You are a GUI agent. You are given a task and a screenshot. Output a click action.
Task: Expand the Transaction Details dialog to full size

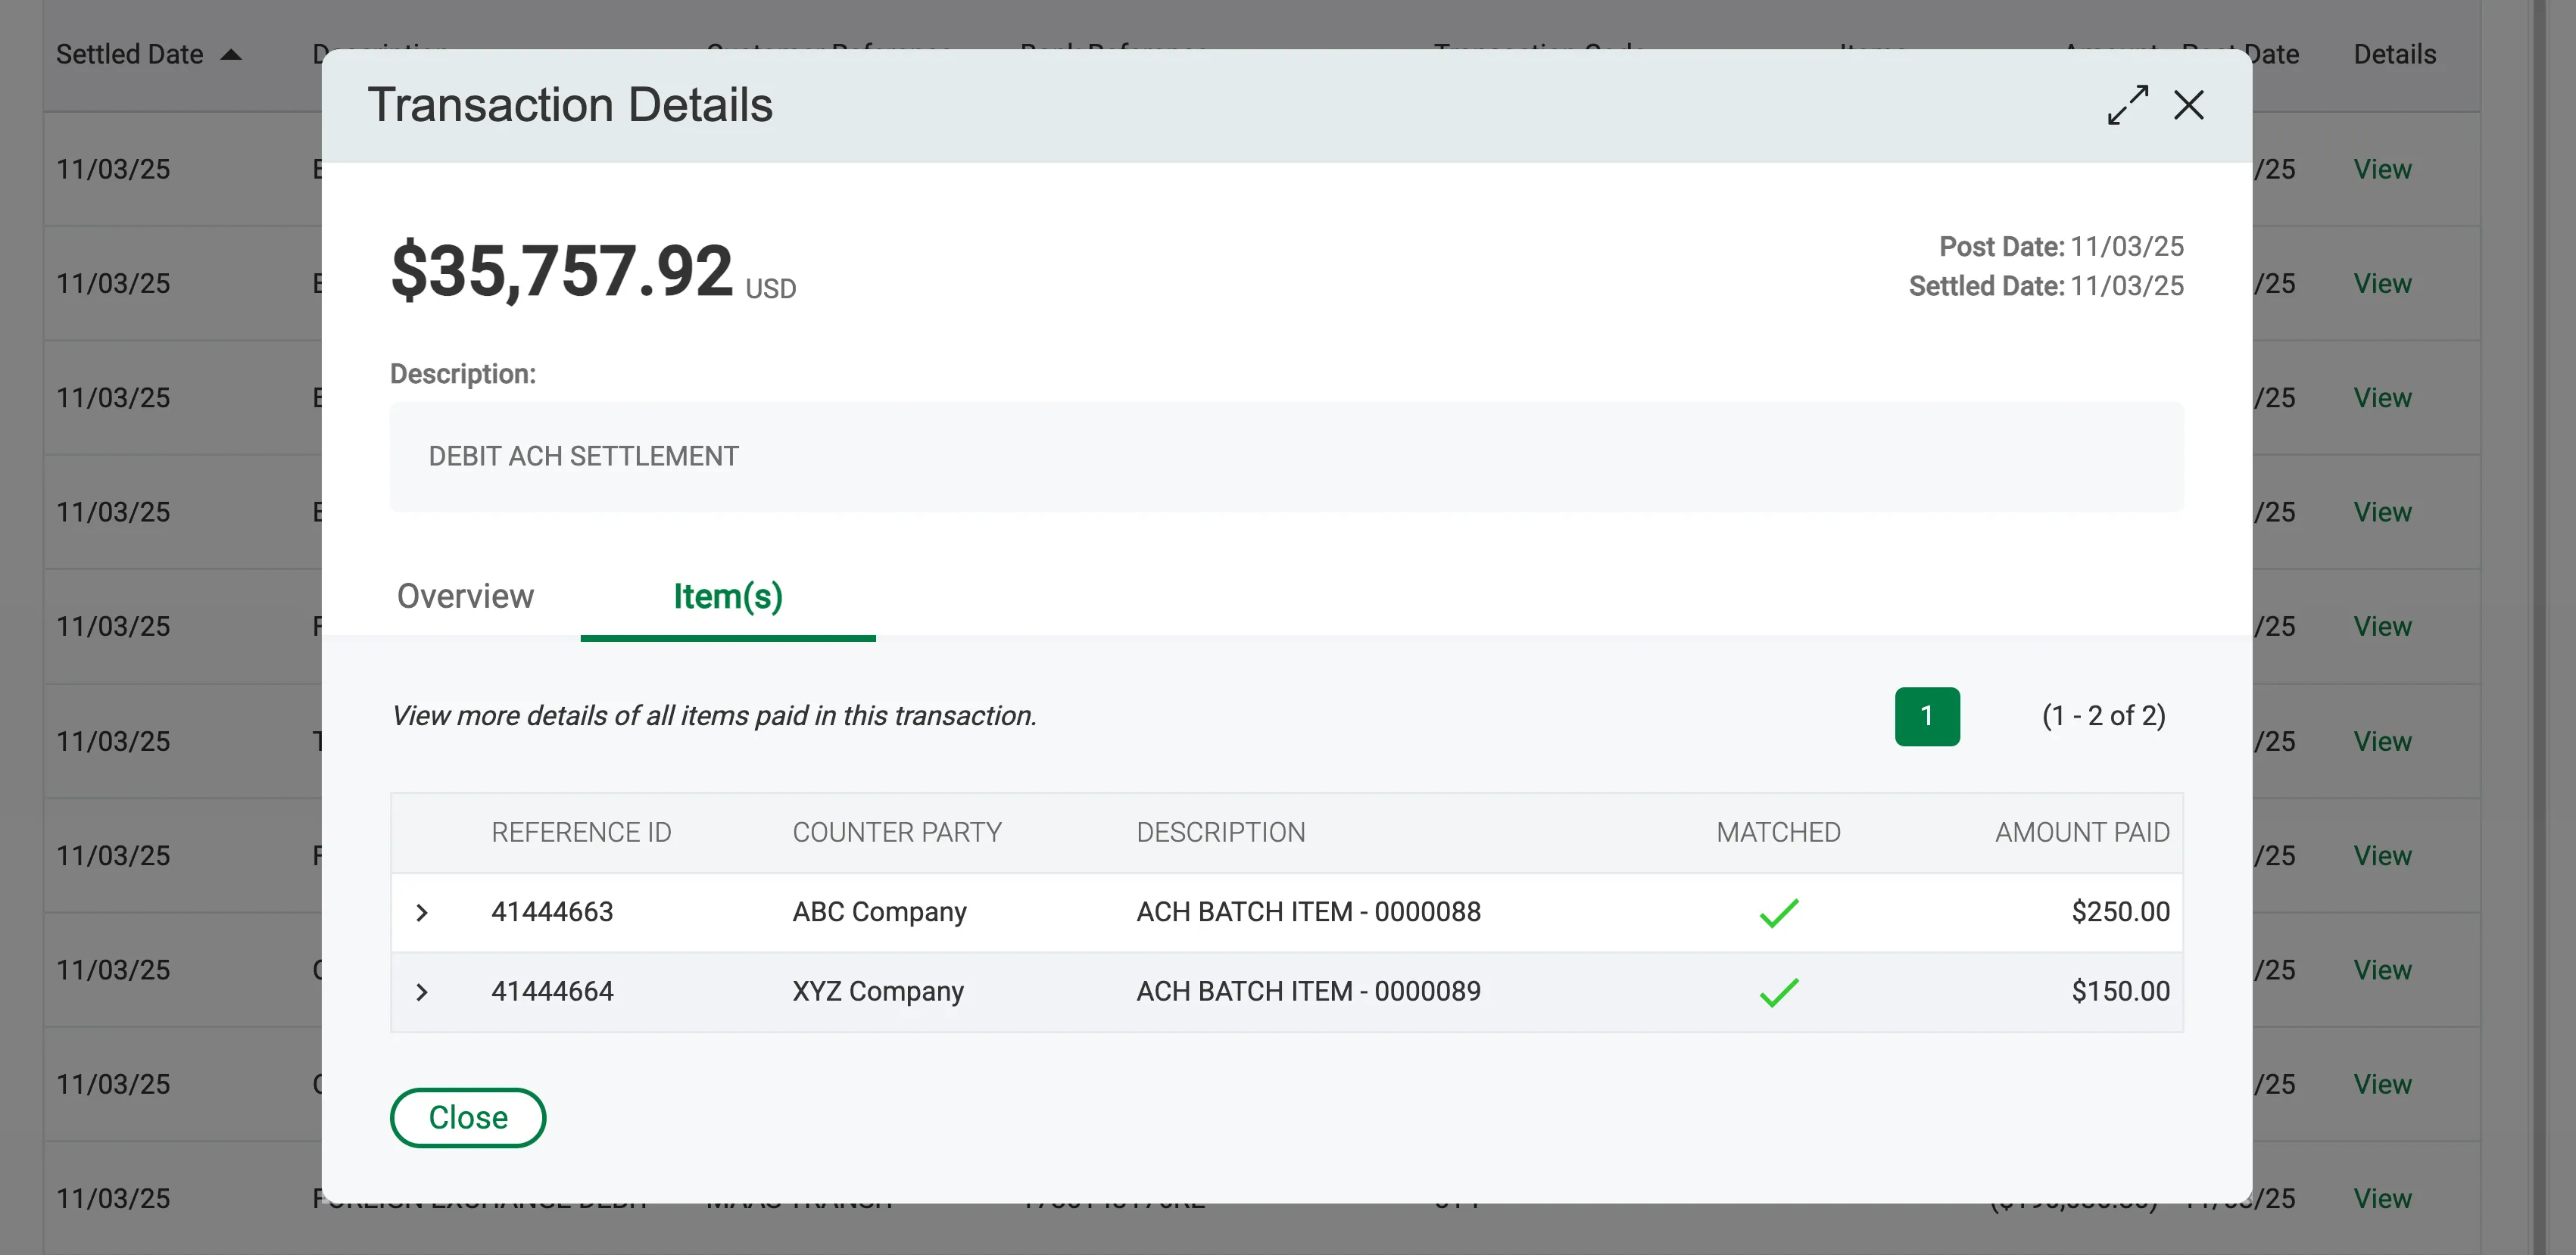tap(2127, 105)
